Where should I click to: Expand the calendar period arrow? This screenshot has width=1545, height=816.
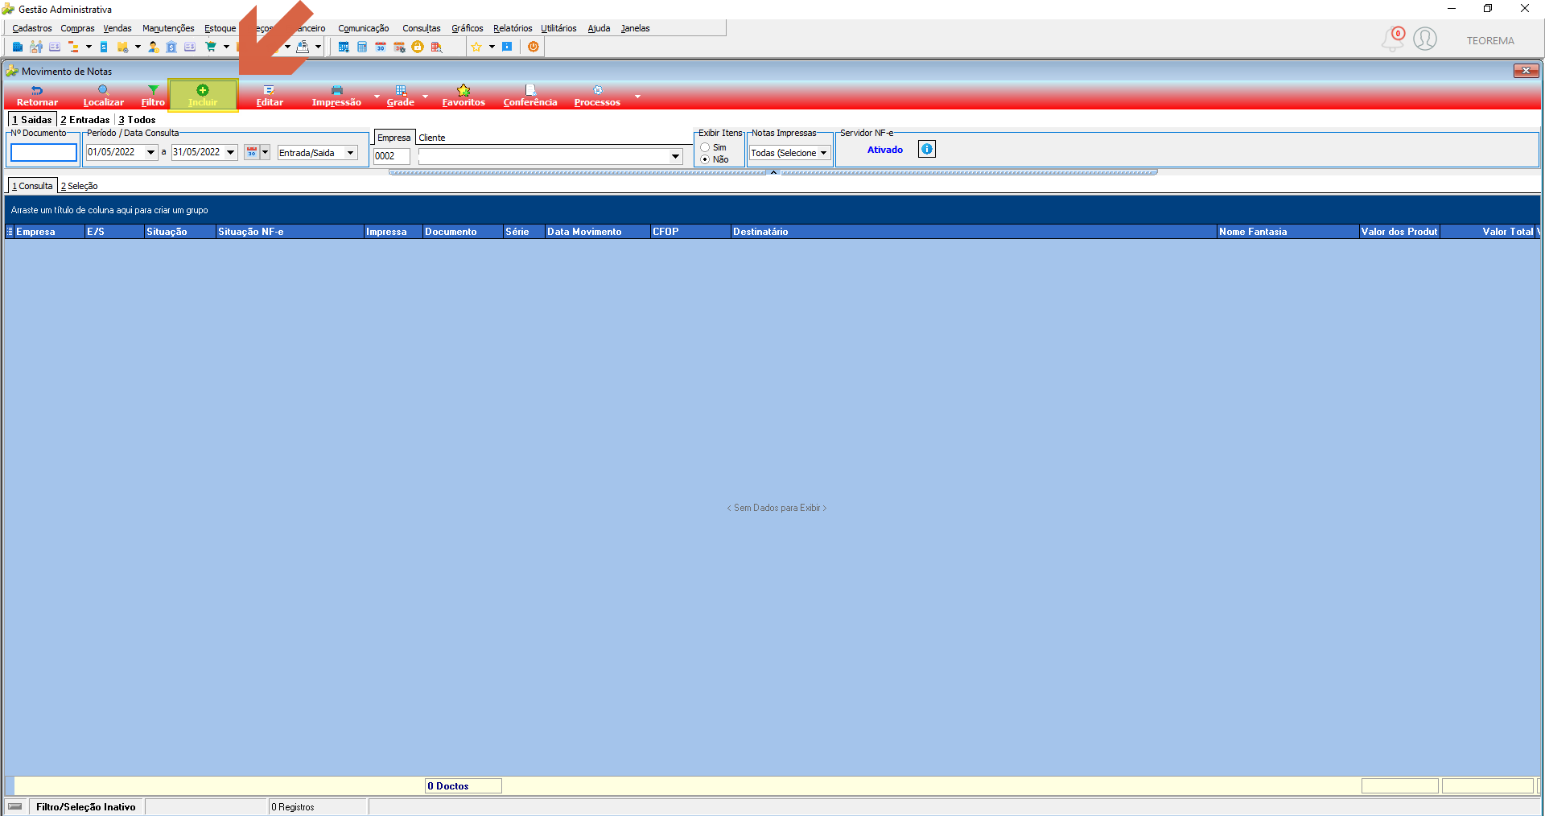tap(266, 152)
